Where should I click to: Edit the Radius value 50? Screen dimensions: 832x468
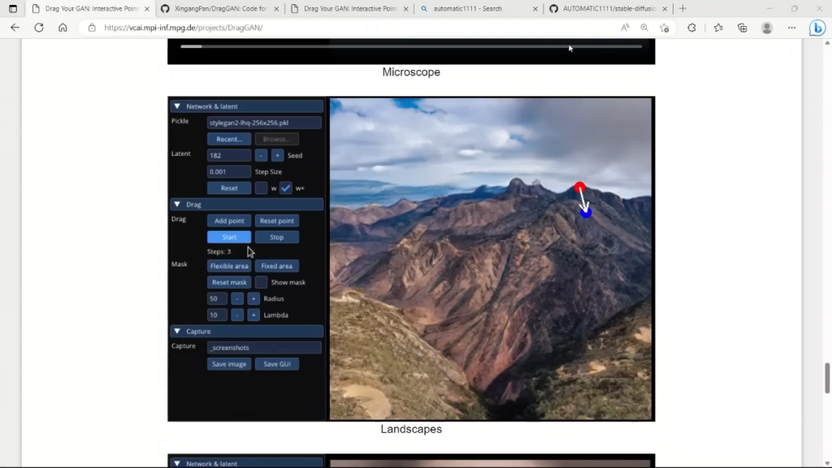click(x=217, y=299)
